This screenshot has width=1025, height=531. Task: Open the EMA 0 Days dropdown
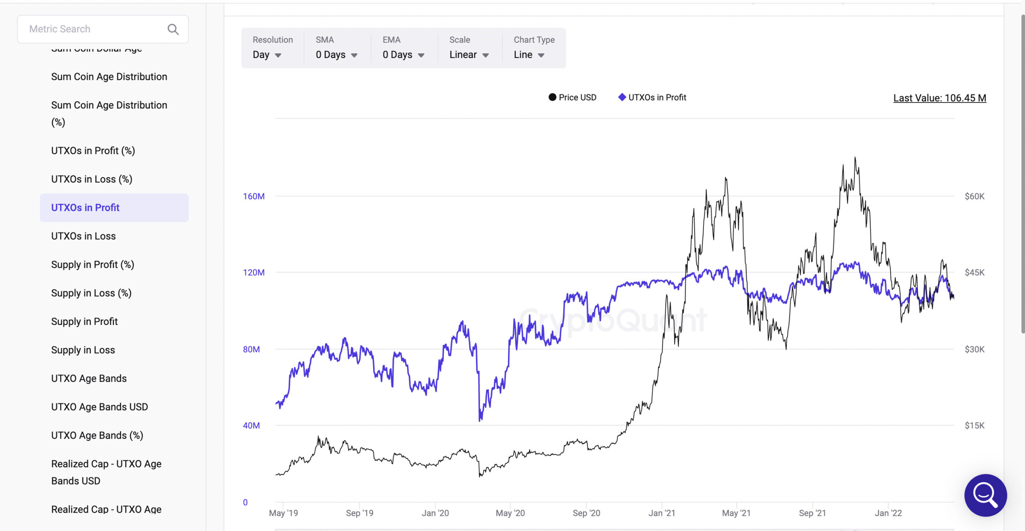[403, 55]
